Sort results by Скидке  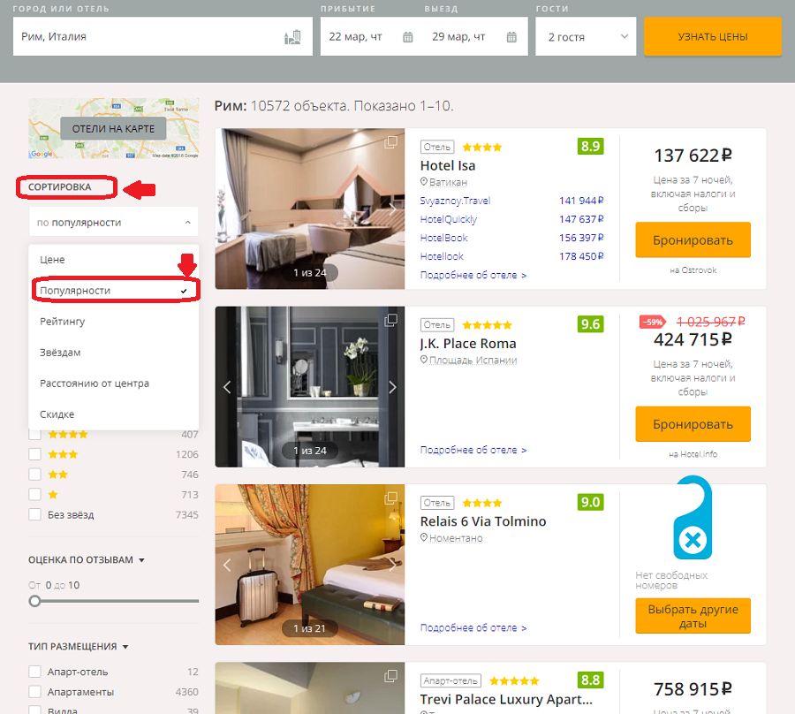coord(114,414)
